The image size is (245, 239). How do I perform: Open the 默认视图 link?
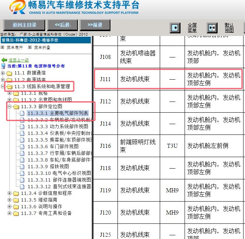229,28
